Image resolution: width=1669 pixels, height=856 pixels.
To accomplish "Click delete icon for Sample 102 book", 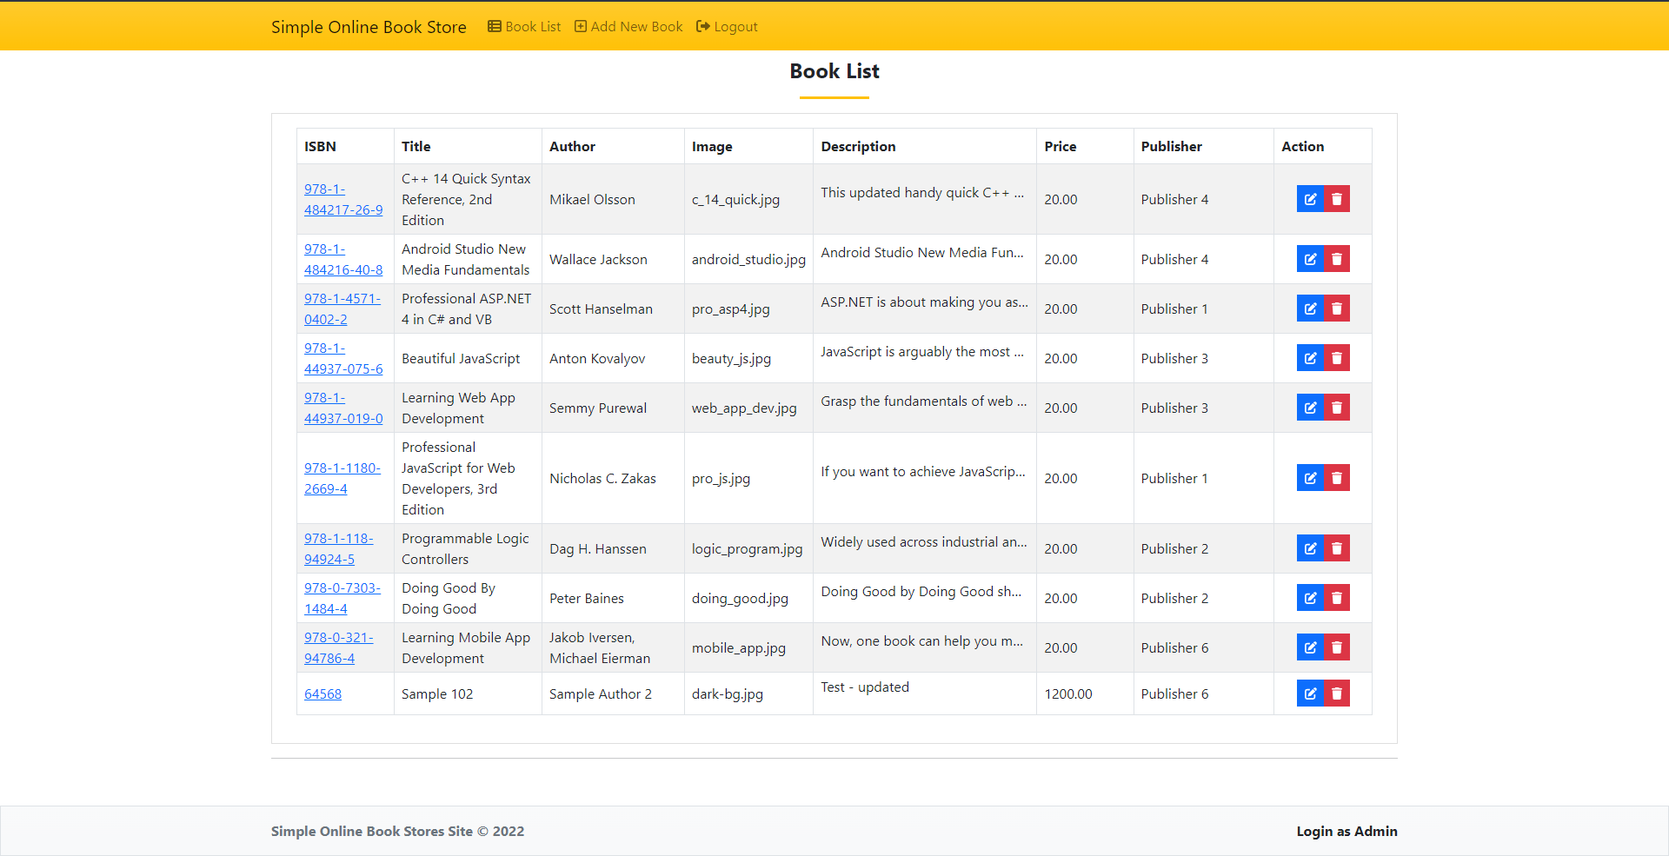I will [x=1337, y=693].
